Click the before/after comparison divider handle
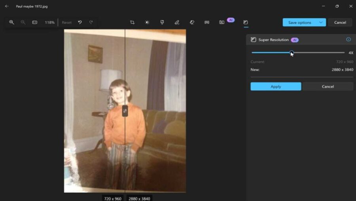 coord(125,111)
